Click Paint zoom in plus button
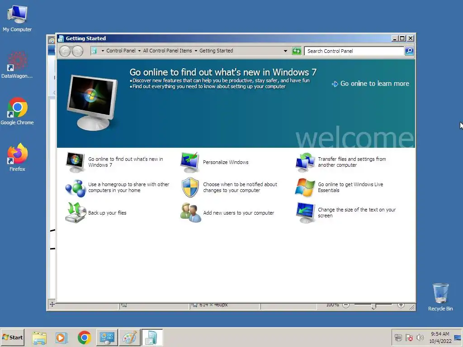 (x=401, y=305)
